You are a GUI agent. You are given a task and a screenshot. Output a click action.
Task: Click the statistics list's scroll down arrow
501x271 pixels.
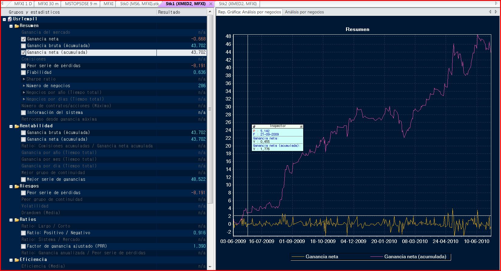click(x=210, y=267)
